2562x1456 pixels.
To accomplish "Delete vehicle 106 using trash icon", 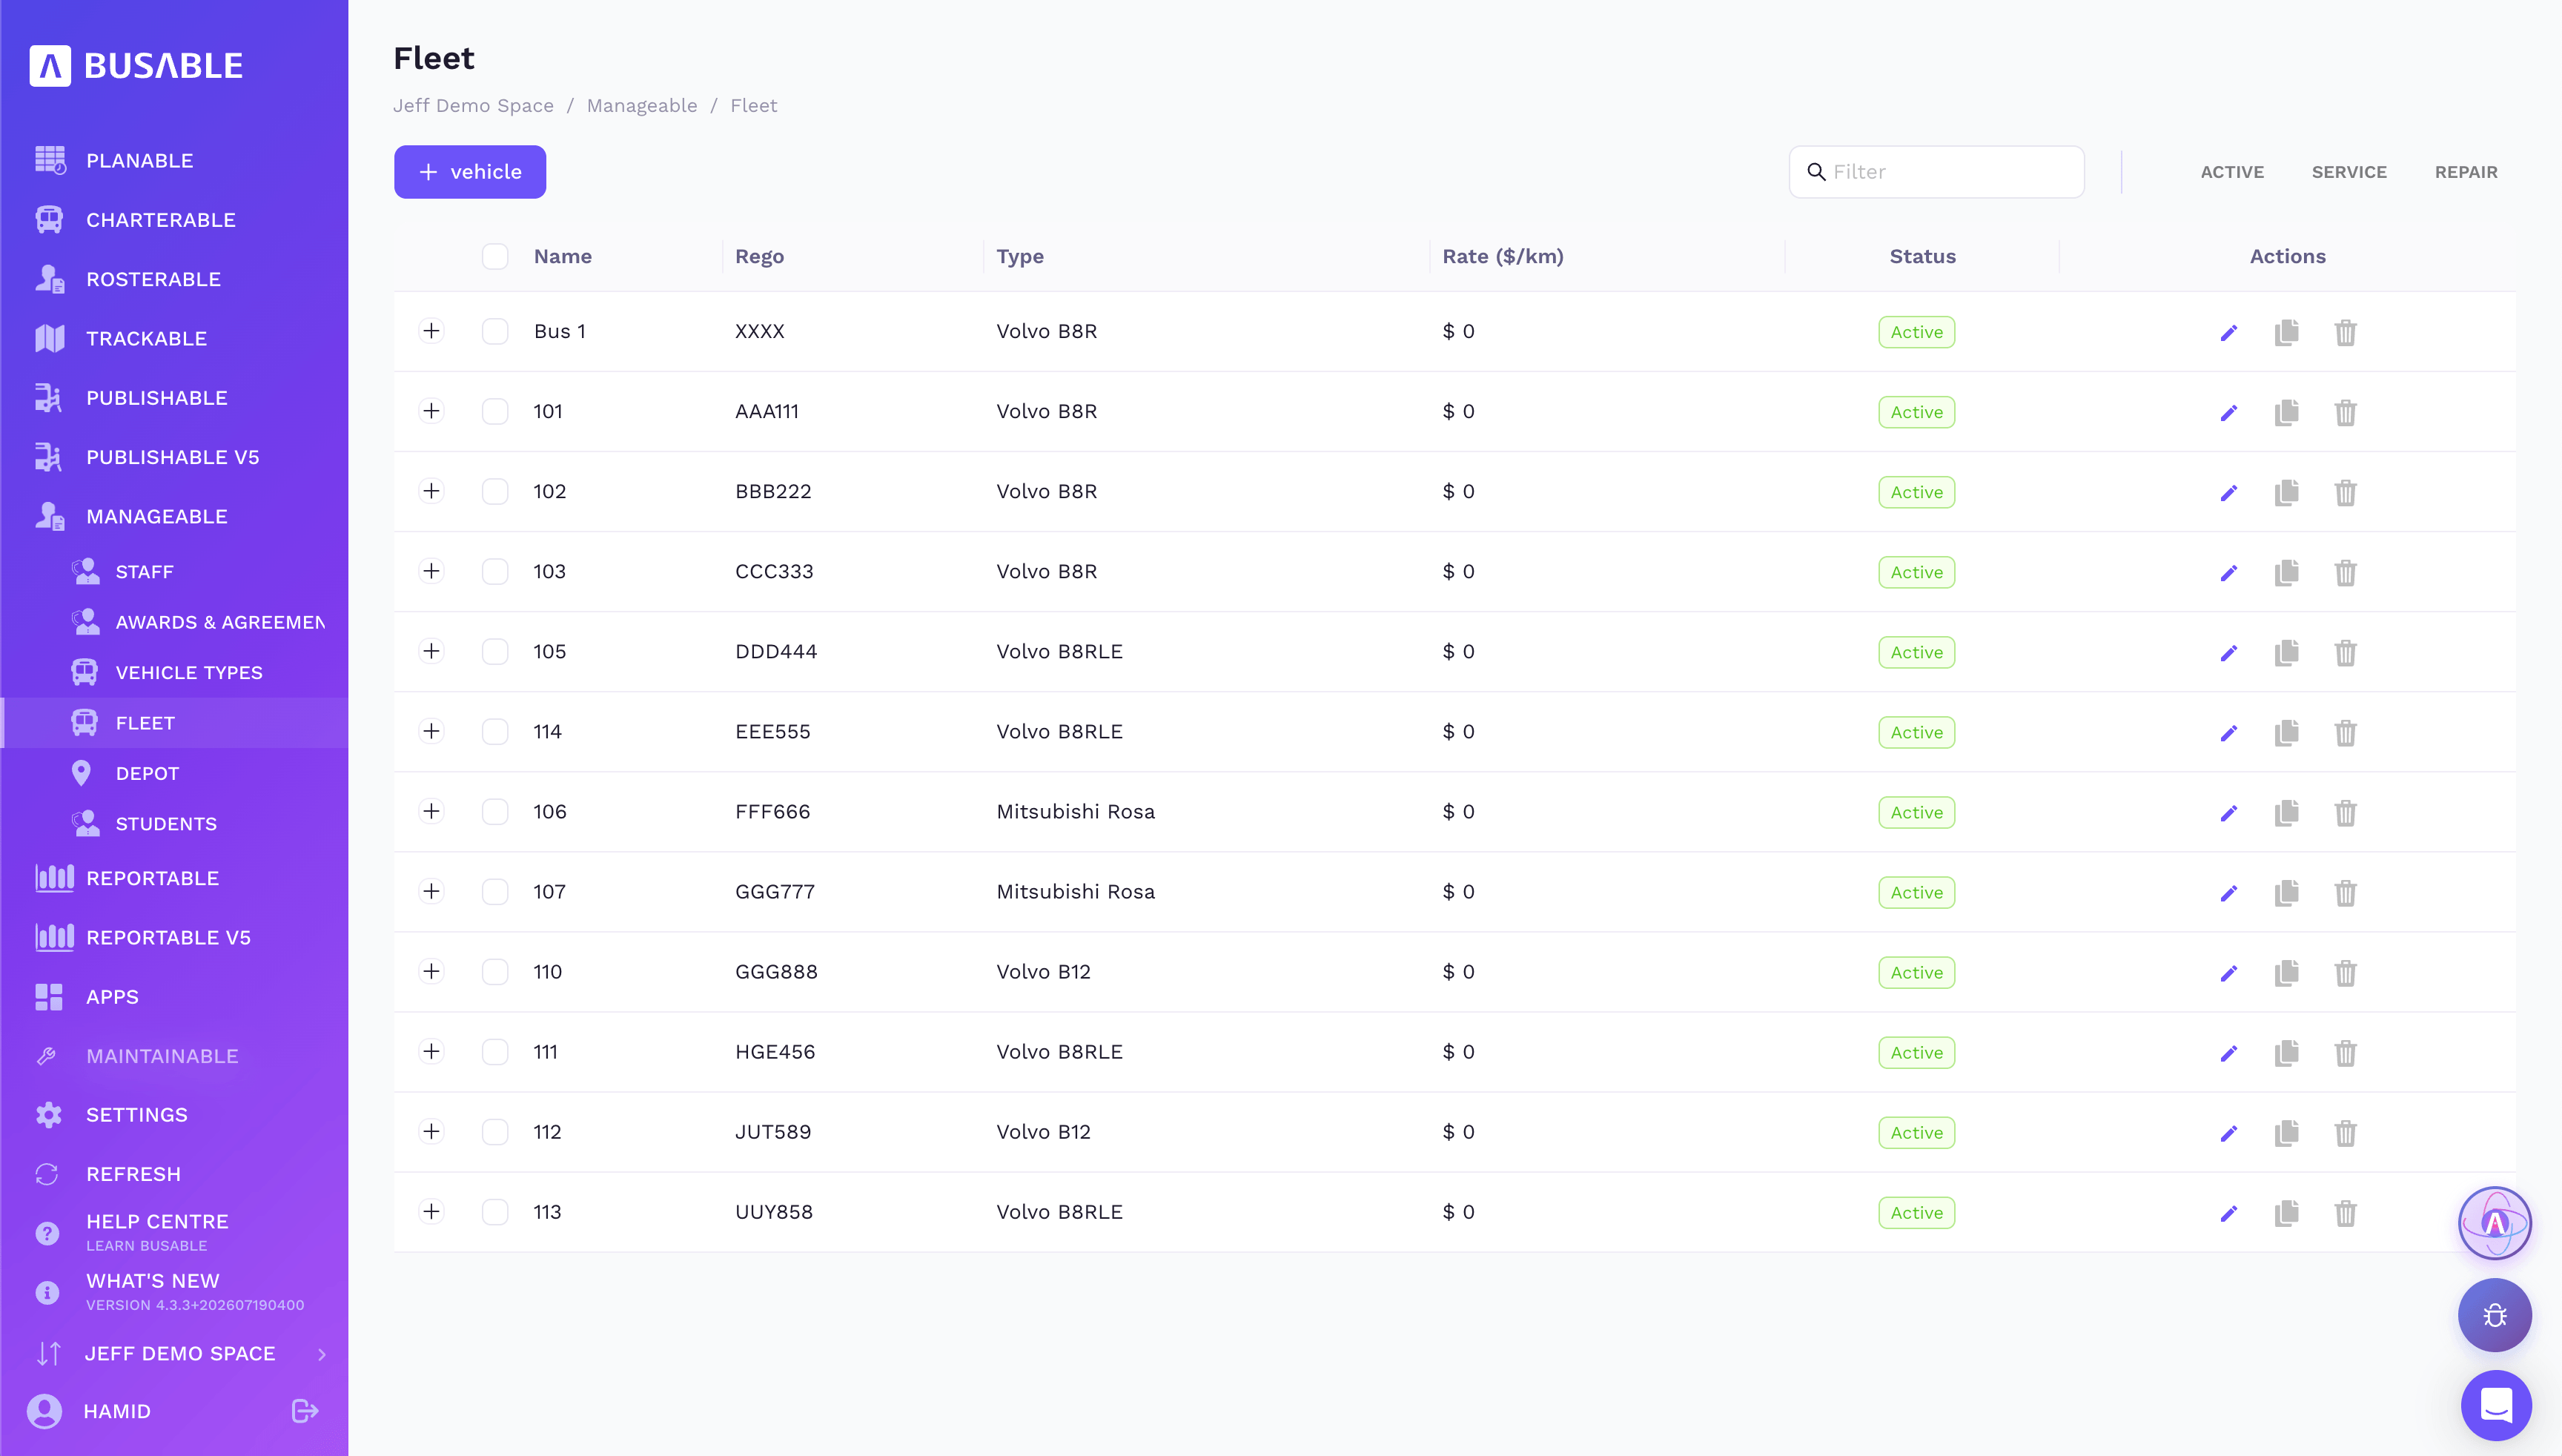I will pos(2345,812).
